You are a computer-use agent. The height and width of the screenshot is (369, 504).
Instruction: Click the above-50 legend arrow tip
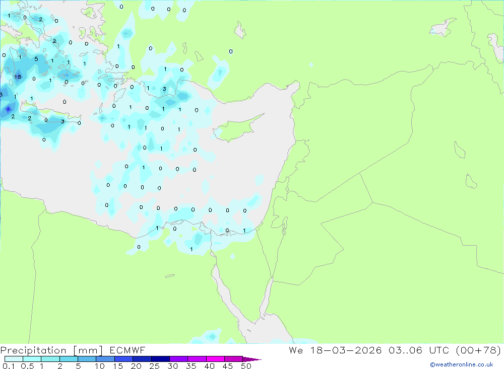click(x=252, y=359)
